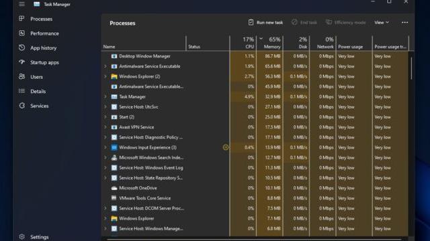Viewport: 430px width, 241px height.
Task: Click the Processes sidebar icon
Action: (21, 19)
